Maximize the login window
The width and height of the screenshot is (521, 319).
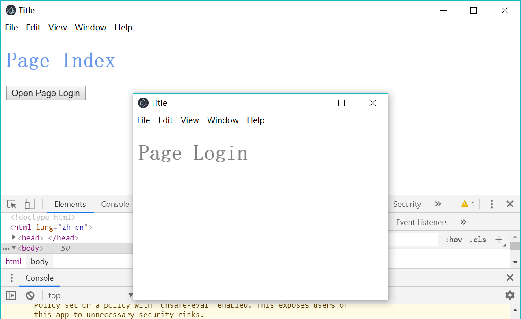341,103
